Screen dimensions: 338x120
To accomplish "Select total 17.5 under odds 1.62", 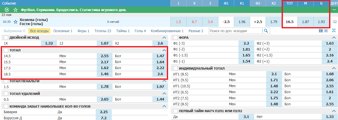I will pos(105,68).
